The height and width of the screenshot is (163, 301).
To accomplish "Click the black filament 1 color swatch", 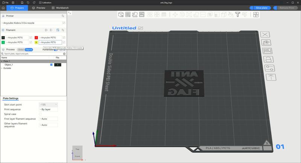I will click(x=3, y=38).
